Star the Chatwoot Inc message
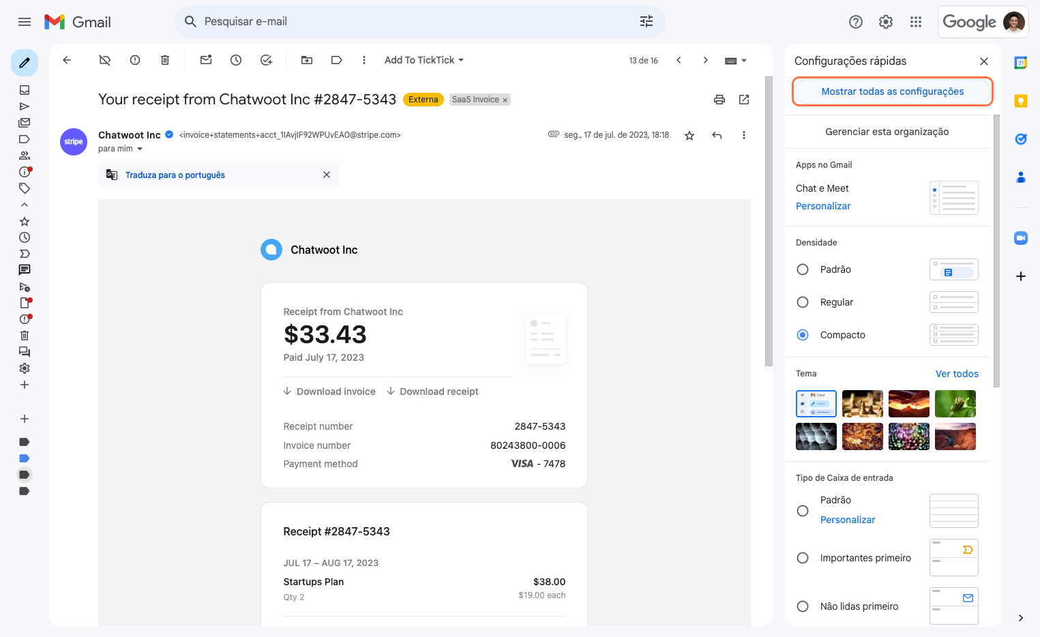 [689, 135]
